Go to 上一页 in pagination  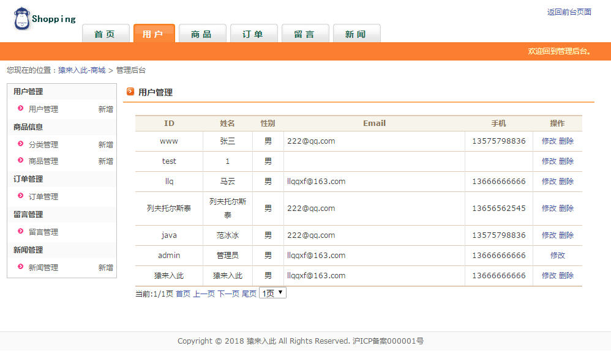coord(204,294)
